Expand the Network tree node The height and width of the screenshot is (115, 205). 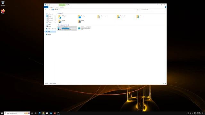45,34
